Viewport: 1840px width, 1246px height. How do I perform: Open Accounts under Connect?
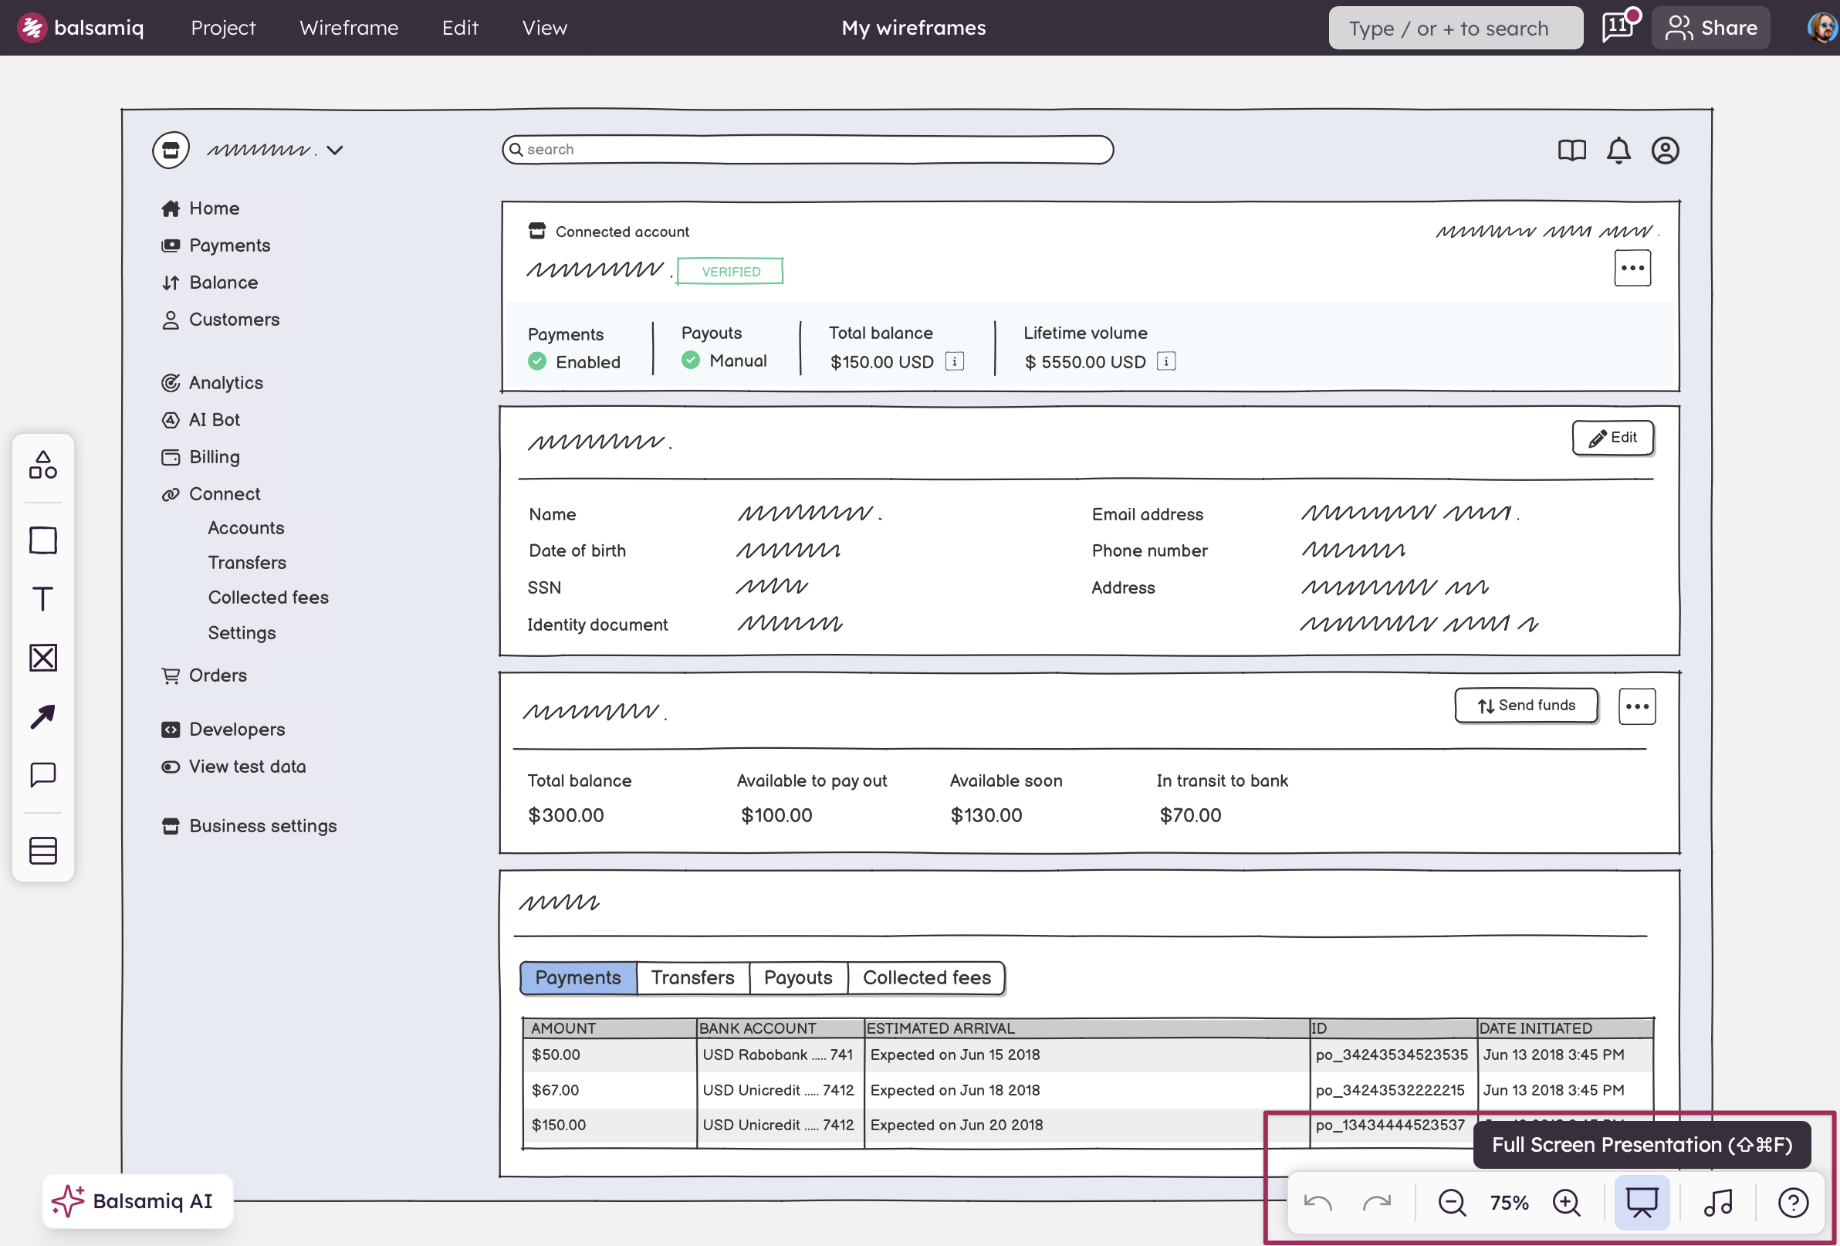coord(246,527)
